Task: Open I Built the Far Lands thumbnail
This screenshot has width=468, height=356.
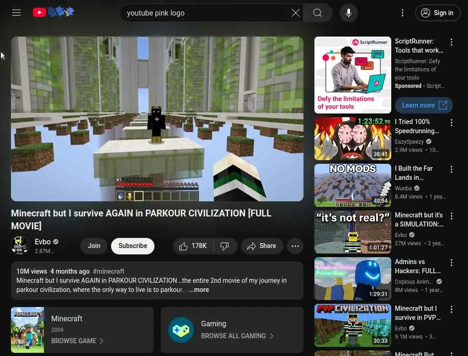Action: pyautogui.click(x=352, y=185)
